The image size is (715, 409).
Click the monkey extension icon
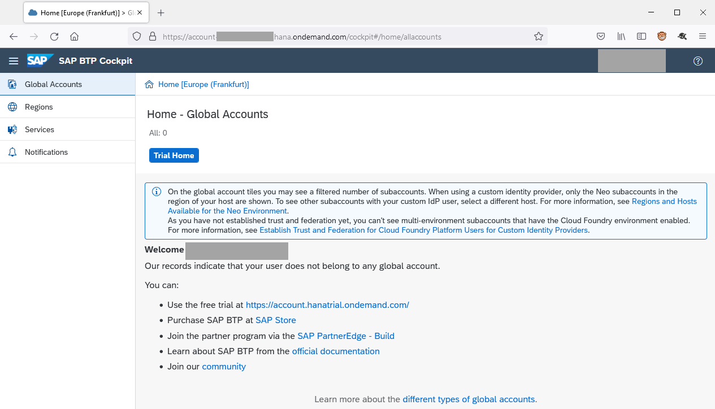(x=662, y=36)
